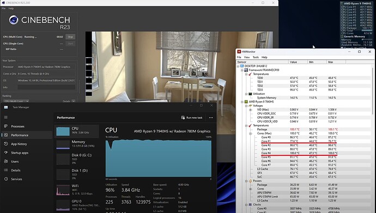376x213 pixels.
Task: Open the Tools menu in HWMonitor
Action: [x=256, y=57]
